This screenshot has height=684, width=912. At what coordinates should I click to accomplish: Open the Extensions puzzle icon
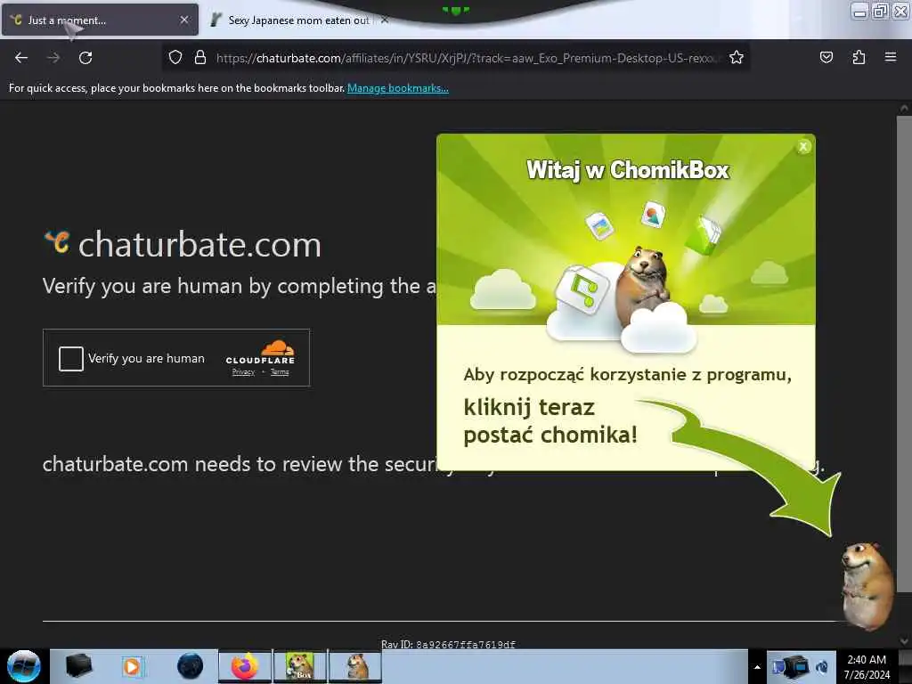point(859,57)
